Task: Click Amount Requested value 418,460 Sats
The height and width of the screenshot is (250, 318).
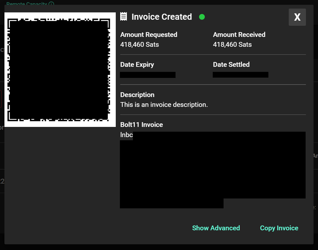Action: click(140, 45)
